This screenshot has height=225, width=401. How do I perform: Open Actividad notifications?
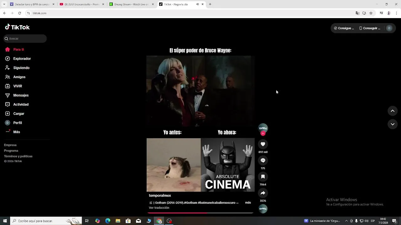click(17, 104)
